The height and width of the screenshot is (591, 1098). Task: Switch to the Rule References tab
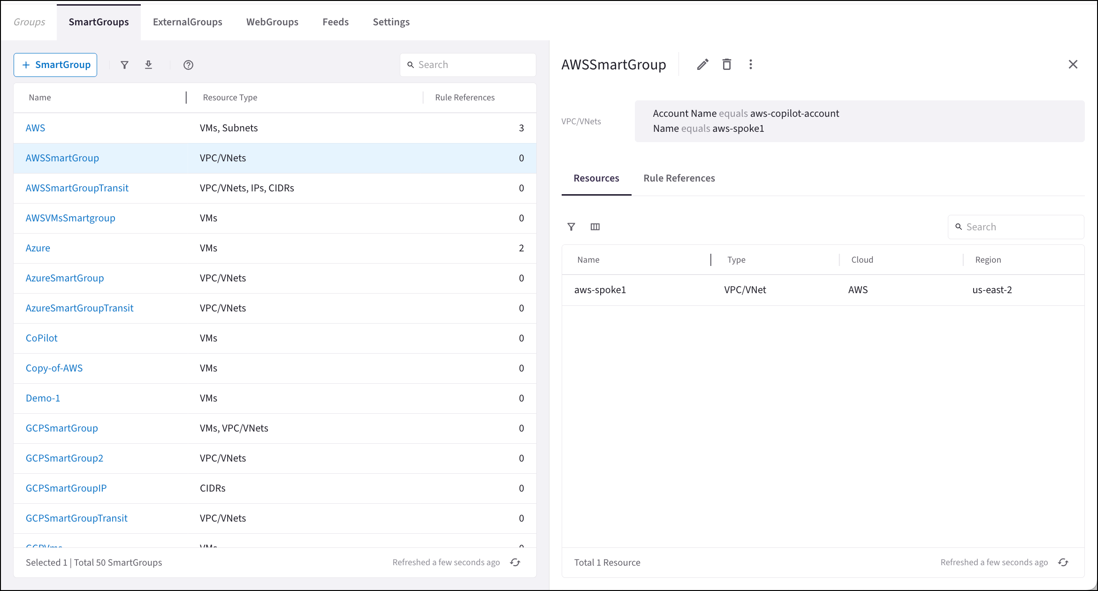(679, 178)
